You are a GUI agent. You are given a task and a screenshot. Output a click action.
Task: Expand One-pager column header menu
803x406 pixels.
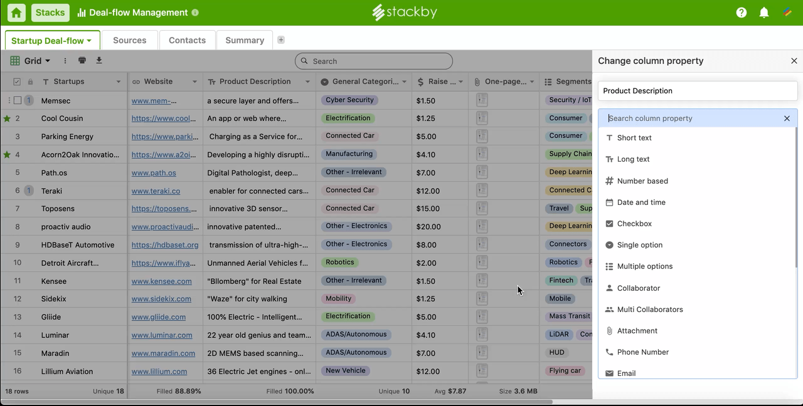tap(532, 81)
